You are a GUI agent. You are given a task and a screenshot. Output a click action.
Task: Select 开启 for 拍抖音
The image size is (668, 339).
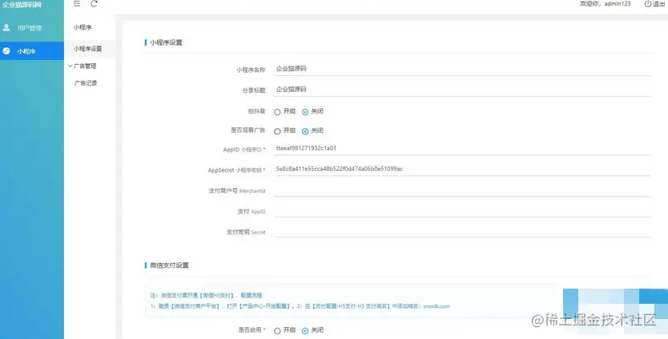(277, 112)
